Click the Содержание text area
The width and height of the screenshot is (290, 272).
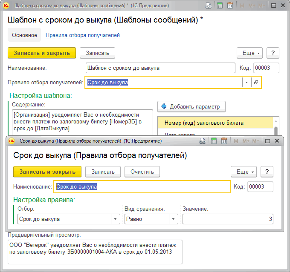[82, 123]
